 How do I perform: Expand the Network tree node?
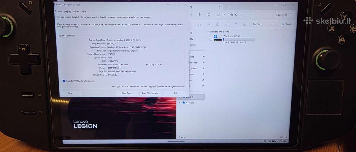[x=179, y=103]
